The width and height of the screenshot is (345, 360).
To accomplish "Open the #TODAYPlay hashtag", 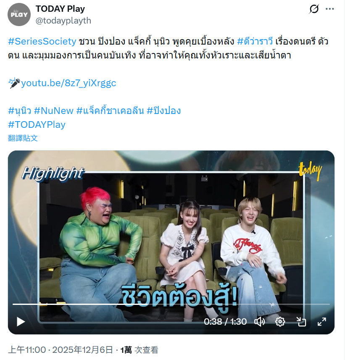I will coord(37,124).
